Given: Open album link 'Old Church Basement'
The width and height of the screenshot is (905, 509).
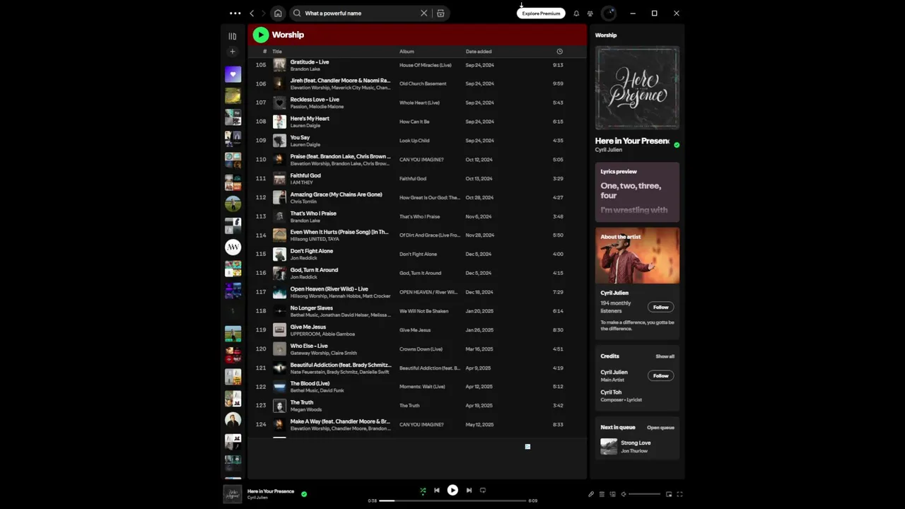Looking at the screenshot, I should point(423,84).
